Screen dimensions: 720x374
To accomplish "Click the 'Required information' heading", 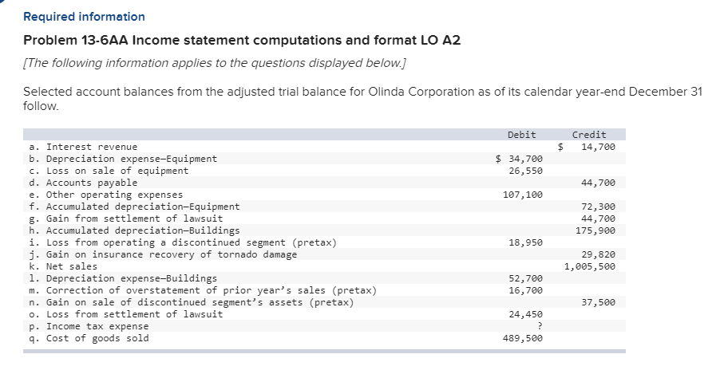I will click(84, 17).
